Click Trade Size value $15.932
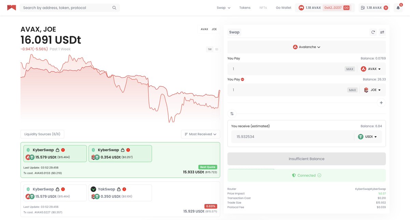The image size is (410, 220). tap(381, 203)
